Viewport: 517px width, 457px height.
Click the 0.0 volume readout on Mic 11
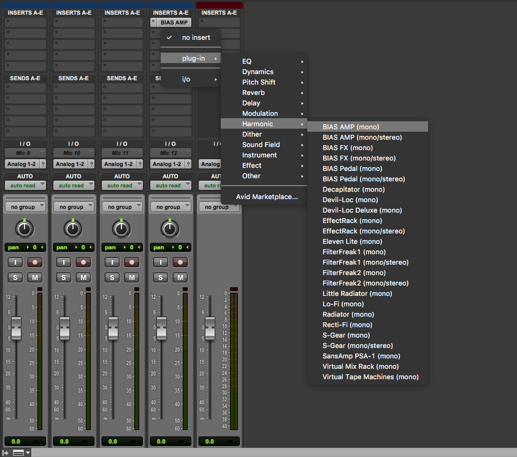click(x=113, y=441)
